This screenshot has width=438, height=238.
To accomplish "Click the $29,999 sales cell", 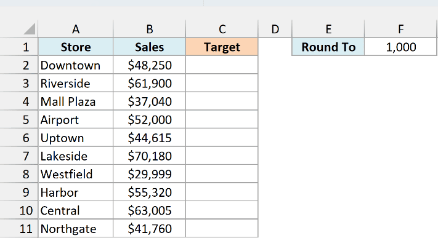I will tap(150, 174).
